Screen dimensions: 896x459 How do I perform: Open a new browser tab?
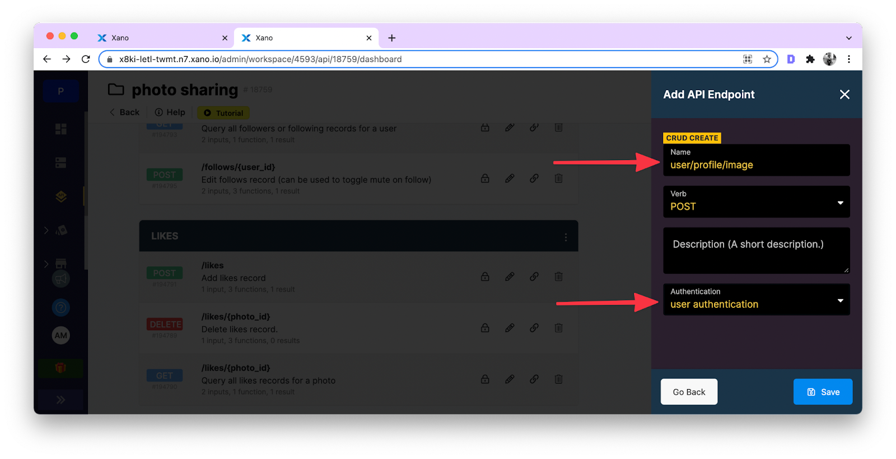[392, 38]
